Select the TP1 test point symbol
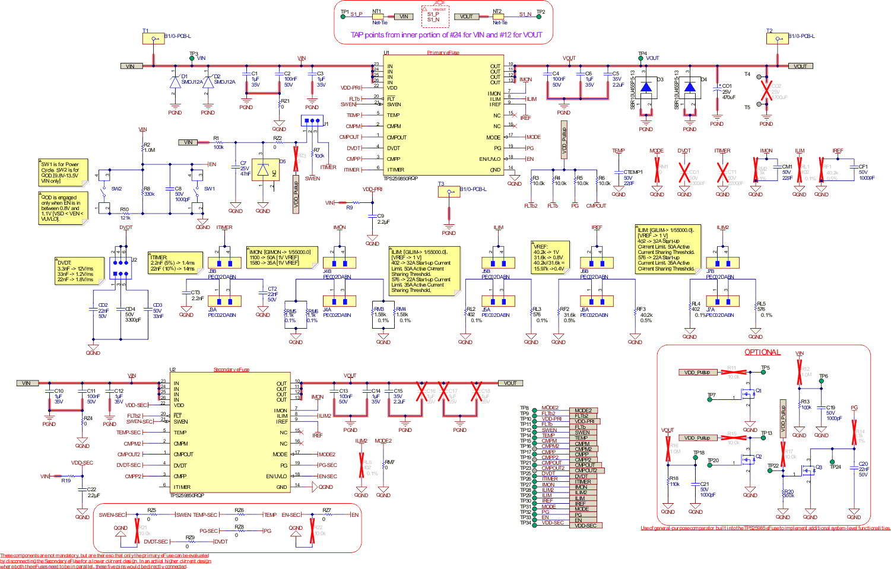 pos(343,17)
